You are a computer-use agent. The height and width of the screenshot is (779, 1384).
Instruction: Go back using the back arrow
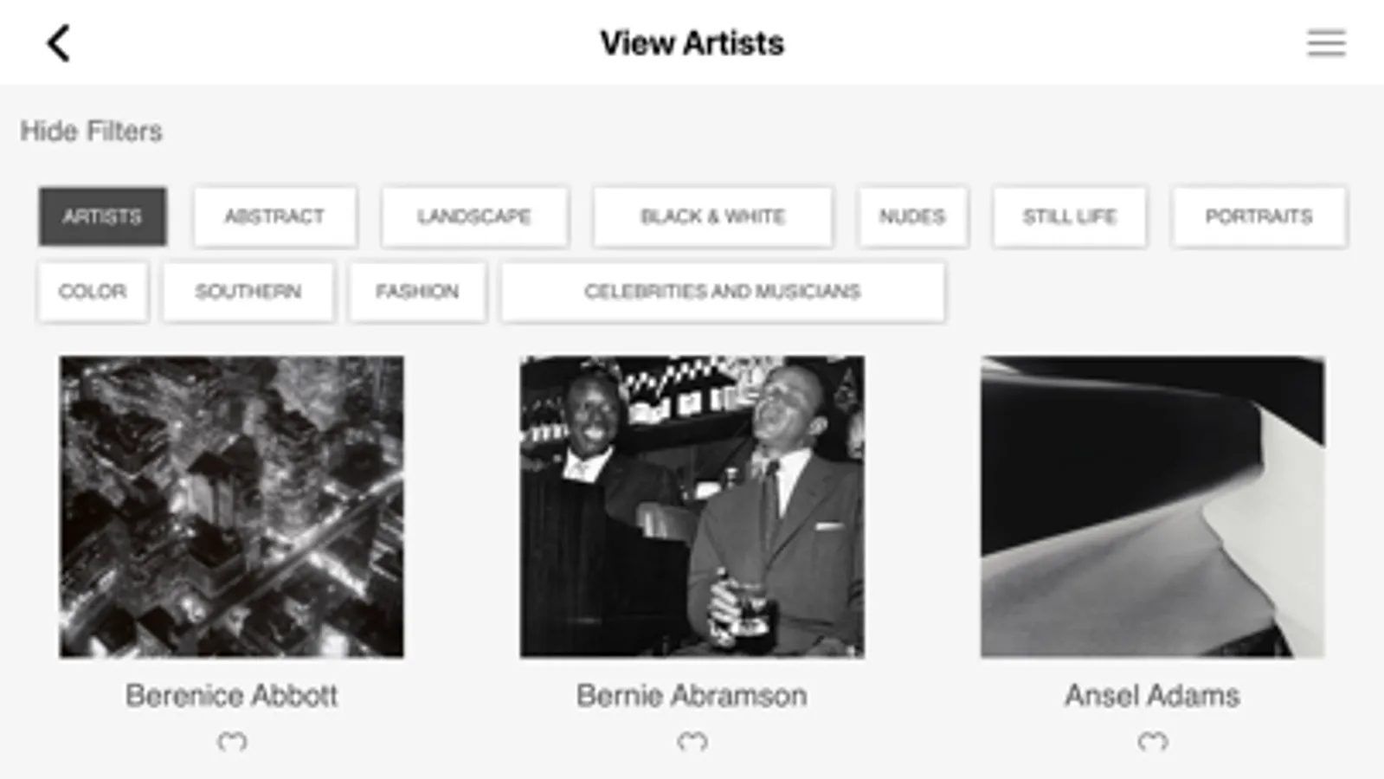tap(58, 43)
